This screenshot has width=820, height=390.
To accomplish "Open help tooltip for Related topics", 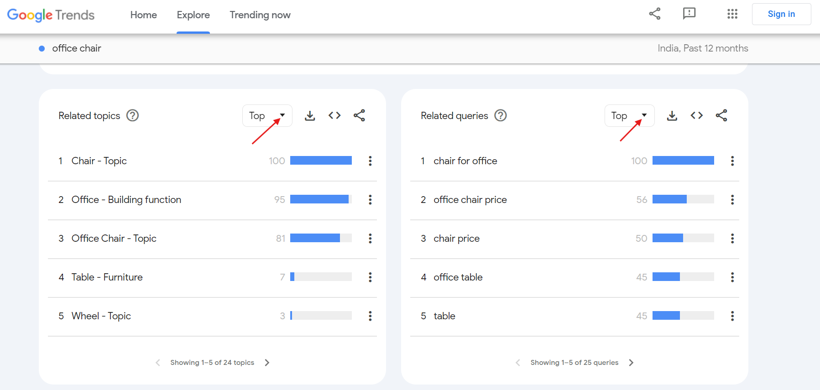I will 132,115.
